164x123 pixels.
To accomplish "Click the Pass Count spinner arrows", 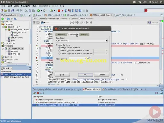I will [88, 58].
